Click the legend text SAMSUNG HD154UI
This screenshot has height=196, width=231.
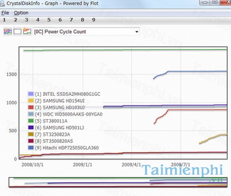pos(64,101)
